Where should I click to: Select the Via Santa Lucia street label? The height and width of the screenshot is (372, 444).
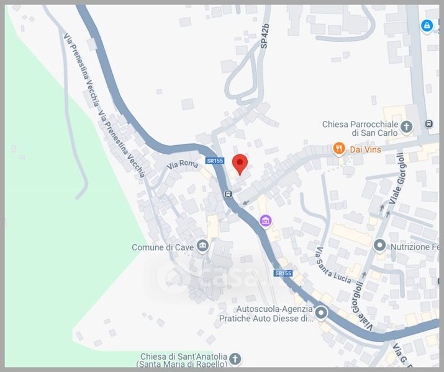click(333, 266)
